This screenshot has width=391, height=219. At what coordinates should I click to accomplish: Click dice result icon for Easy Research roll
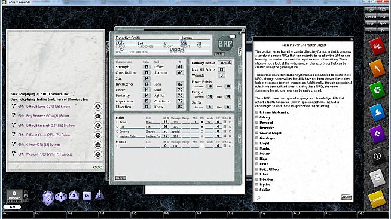tap(98, 116)
